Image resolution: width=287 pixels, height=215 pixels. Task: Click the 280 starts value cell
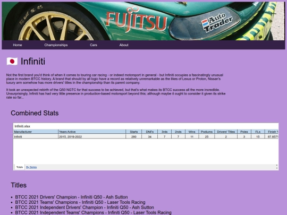(134, 136)
